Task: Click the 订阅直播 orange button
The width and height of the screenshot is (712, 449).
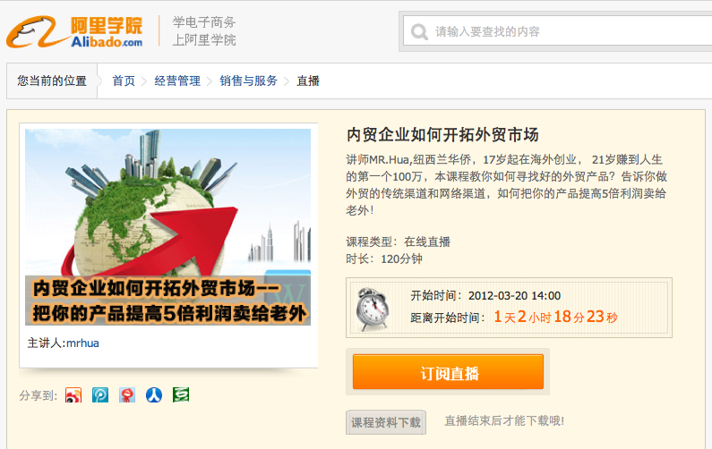Action: [x=448, y=372]
